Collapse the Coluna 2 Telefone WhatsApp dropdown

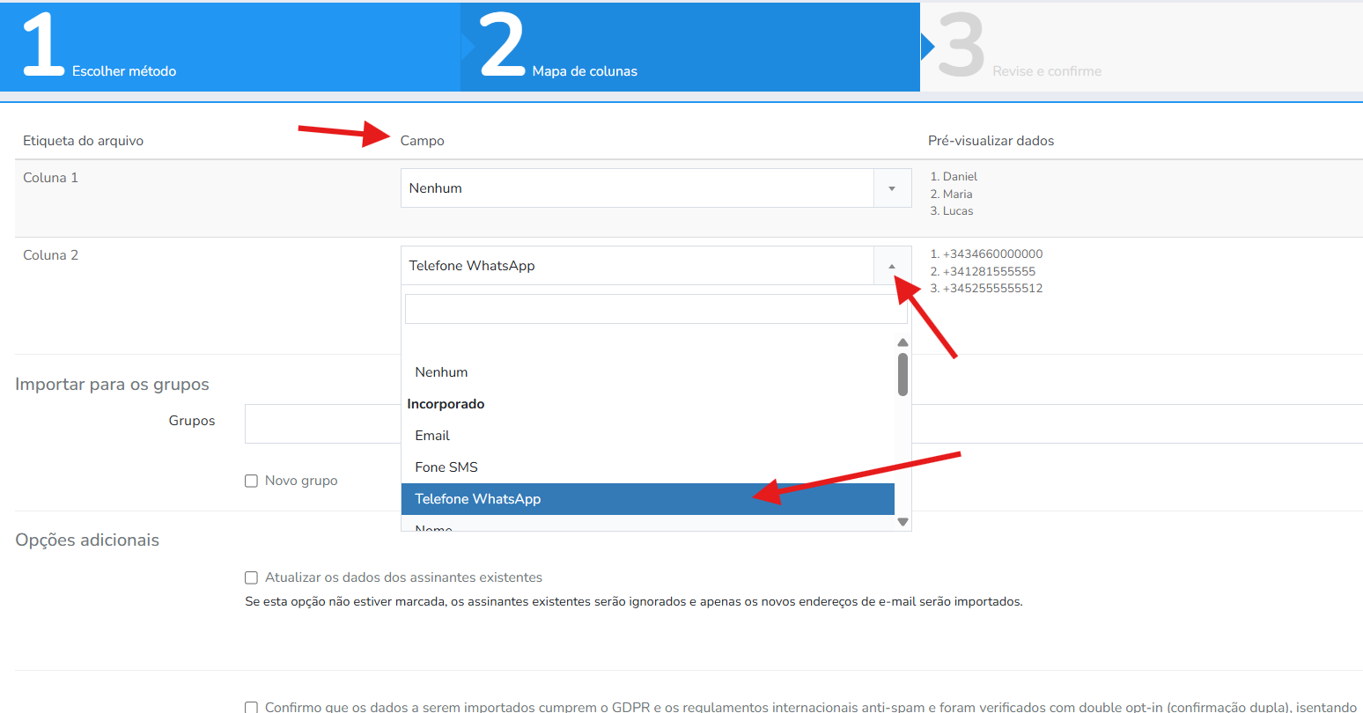(655, 266)
